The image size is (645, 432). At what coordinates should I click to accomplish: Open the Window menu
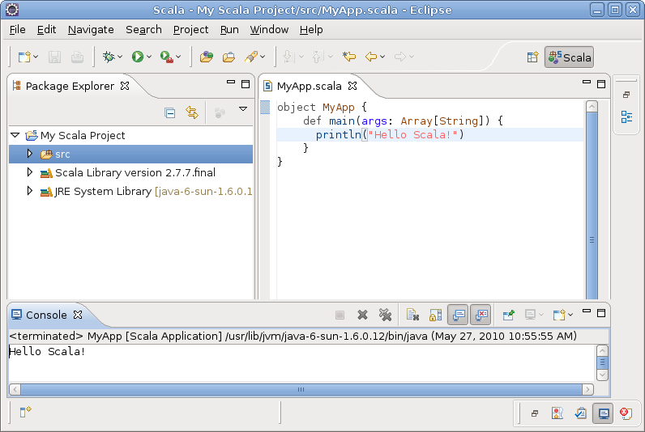pos(270,30)
